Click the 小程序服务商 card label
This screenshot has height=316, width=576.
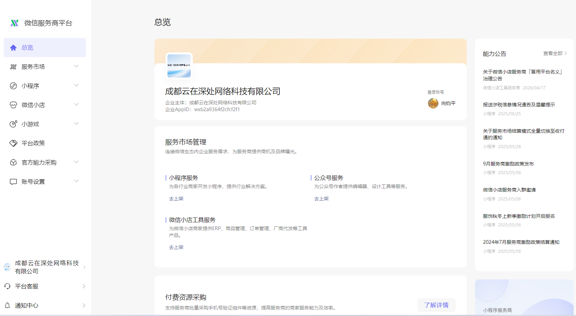tap(497, 310)
